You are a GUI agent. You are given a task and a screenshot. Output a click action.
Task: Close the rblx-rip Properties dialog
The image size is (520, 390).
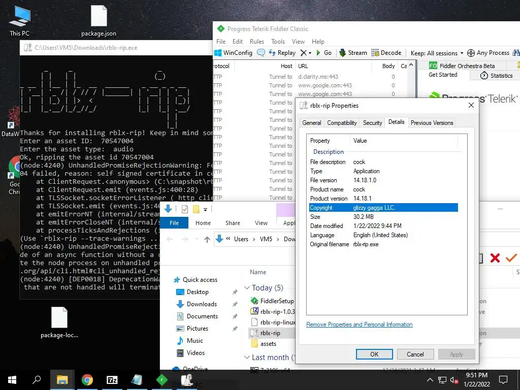click(471, 105)
